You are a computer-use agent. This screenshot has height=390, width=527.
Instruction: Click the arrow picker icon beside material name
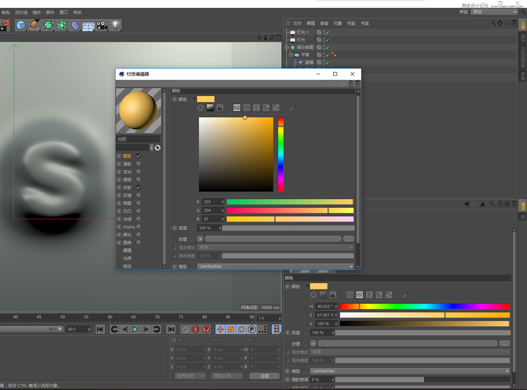158,148
